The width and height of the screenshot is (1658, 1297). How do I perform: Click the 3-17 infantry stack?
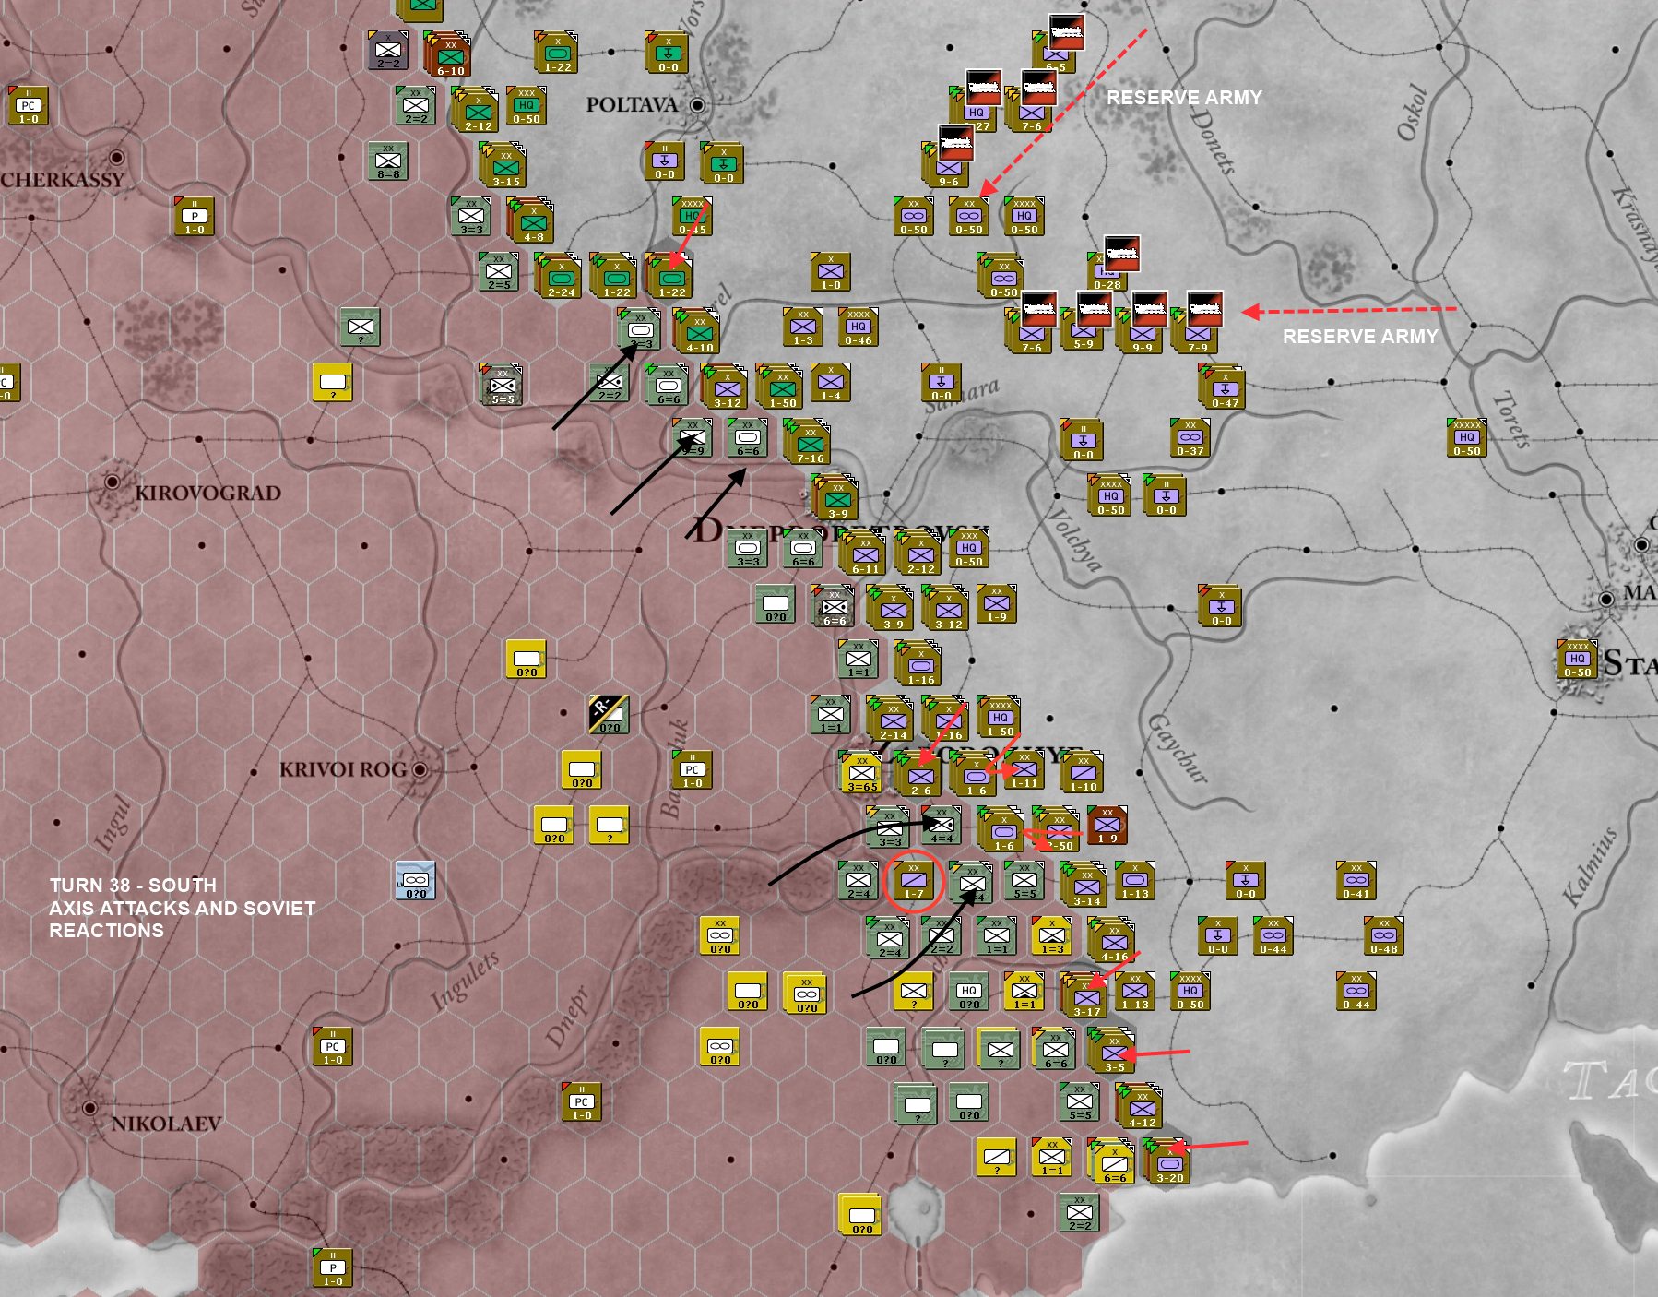point(1085,996)
